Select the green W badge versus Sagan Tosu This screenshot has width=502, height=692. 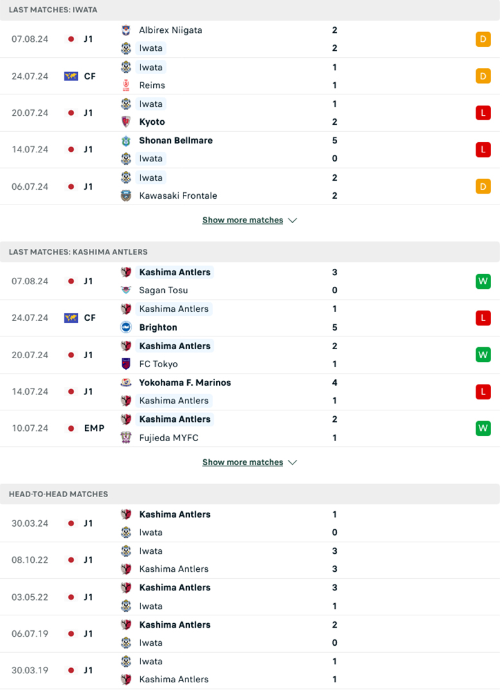[483, 281]
